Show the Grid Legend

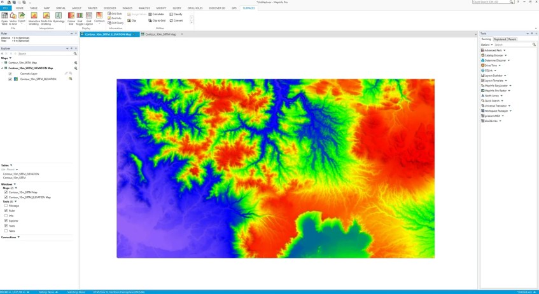click(88, 18)
